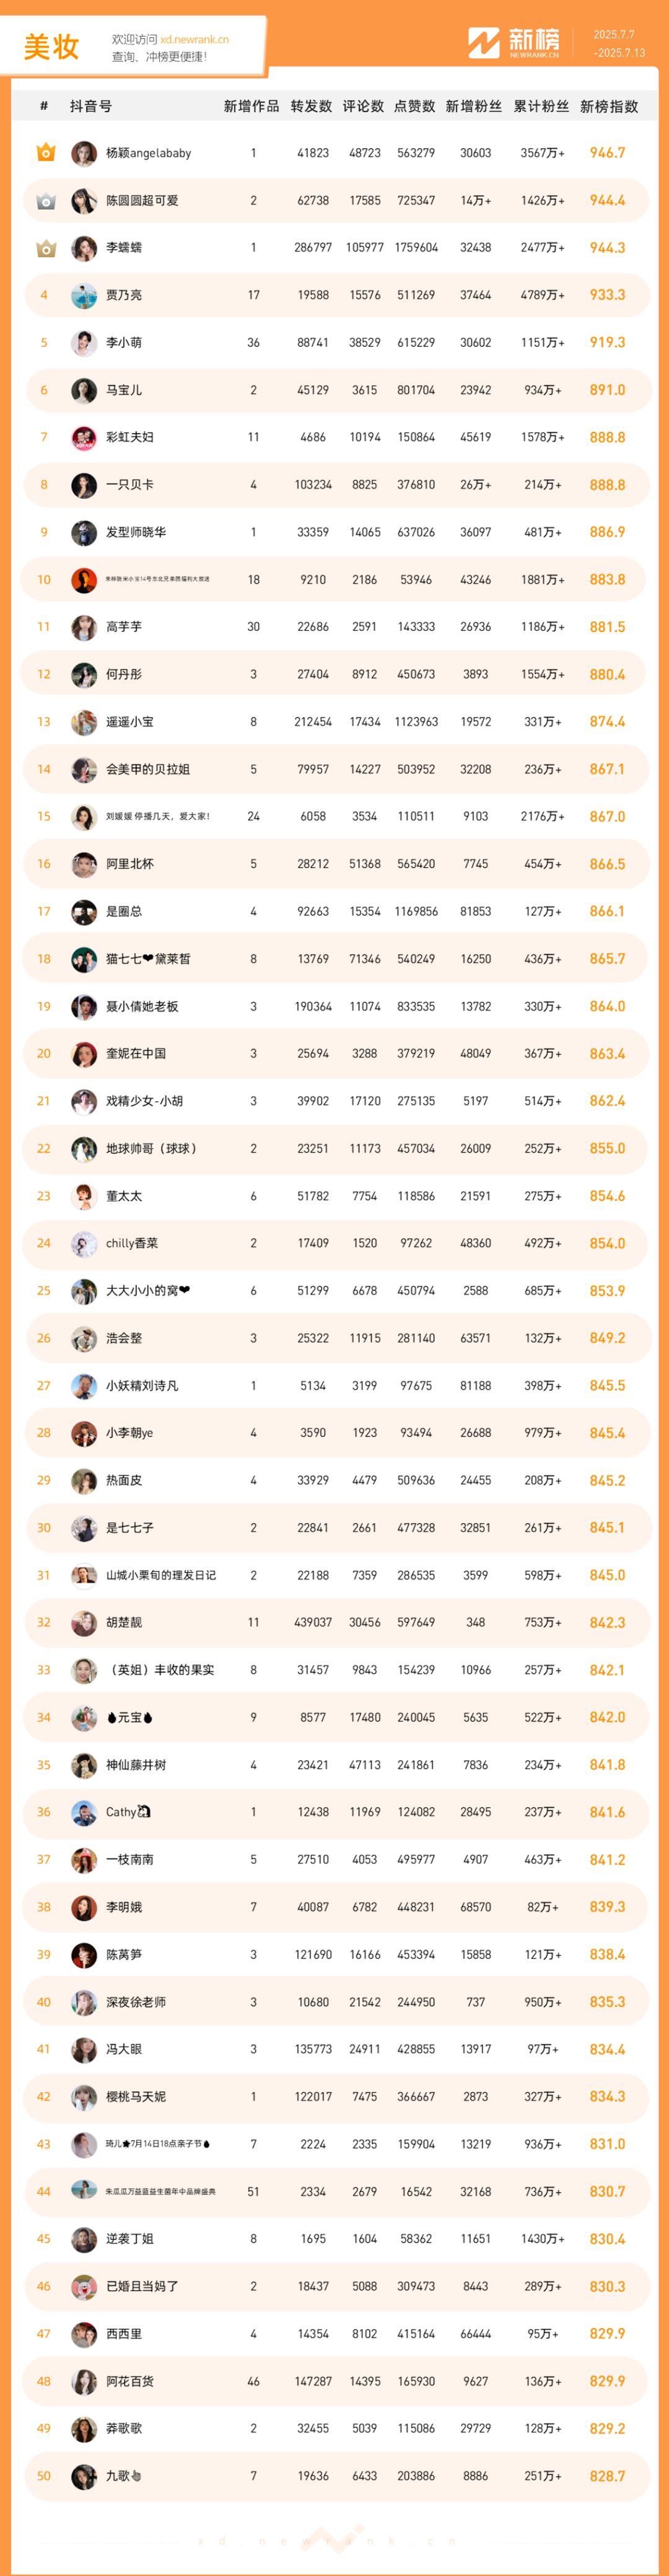
Task: Open 贾乃亮's profile avatar
Action: pos(84,295)
